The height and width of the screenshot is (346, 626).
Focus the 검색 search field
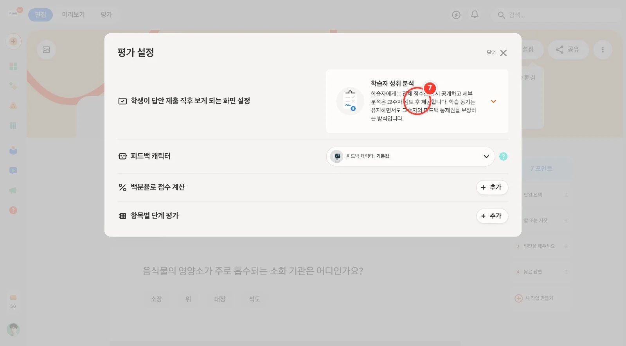556,15
